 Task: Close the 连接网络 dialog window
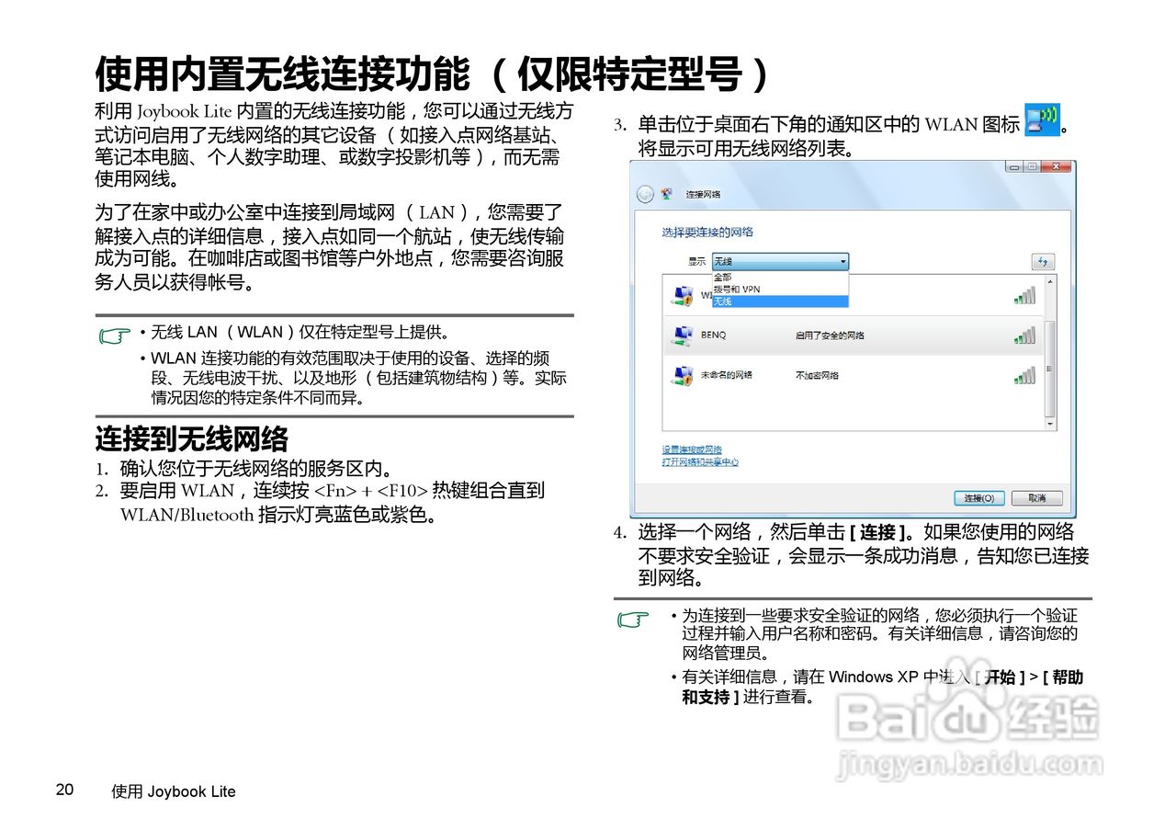coord(1057,167)
